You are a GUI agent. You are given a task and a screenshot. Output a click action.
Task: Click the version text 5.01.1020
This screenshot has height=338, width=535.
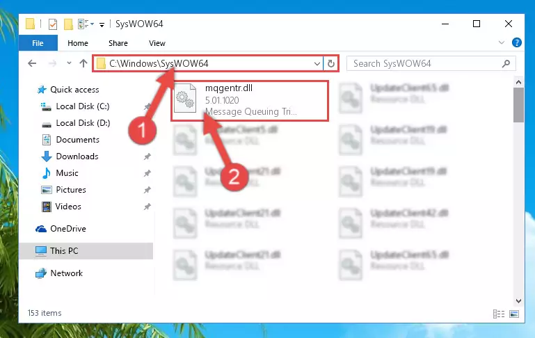[x=222, y=100]
